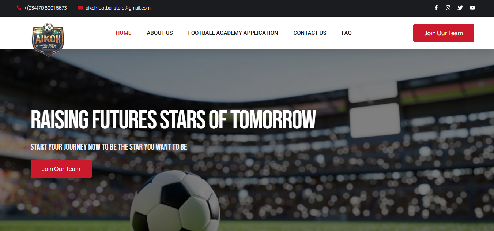The height and width of the screenshot is (231, 494).
Task: Go to FOOTBALL ACADEMY APPLICATION page
Action: [233, 33]
